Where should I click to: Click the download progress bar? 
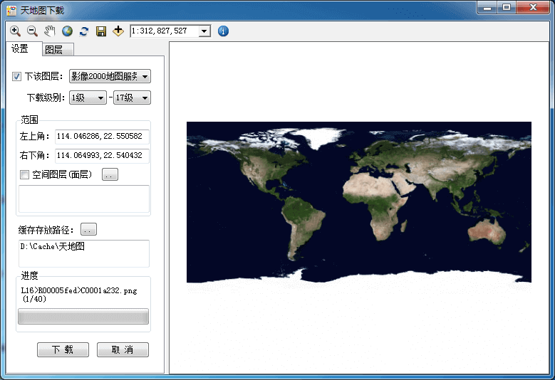(x=83, y=317)
